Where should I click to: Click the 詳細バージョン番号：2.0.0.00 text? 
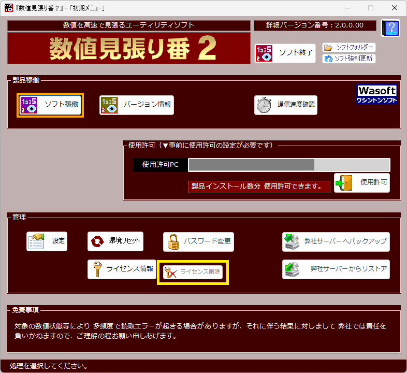click(x=315, y=25)
